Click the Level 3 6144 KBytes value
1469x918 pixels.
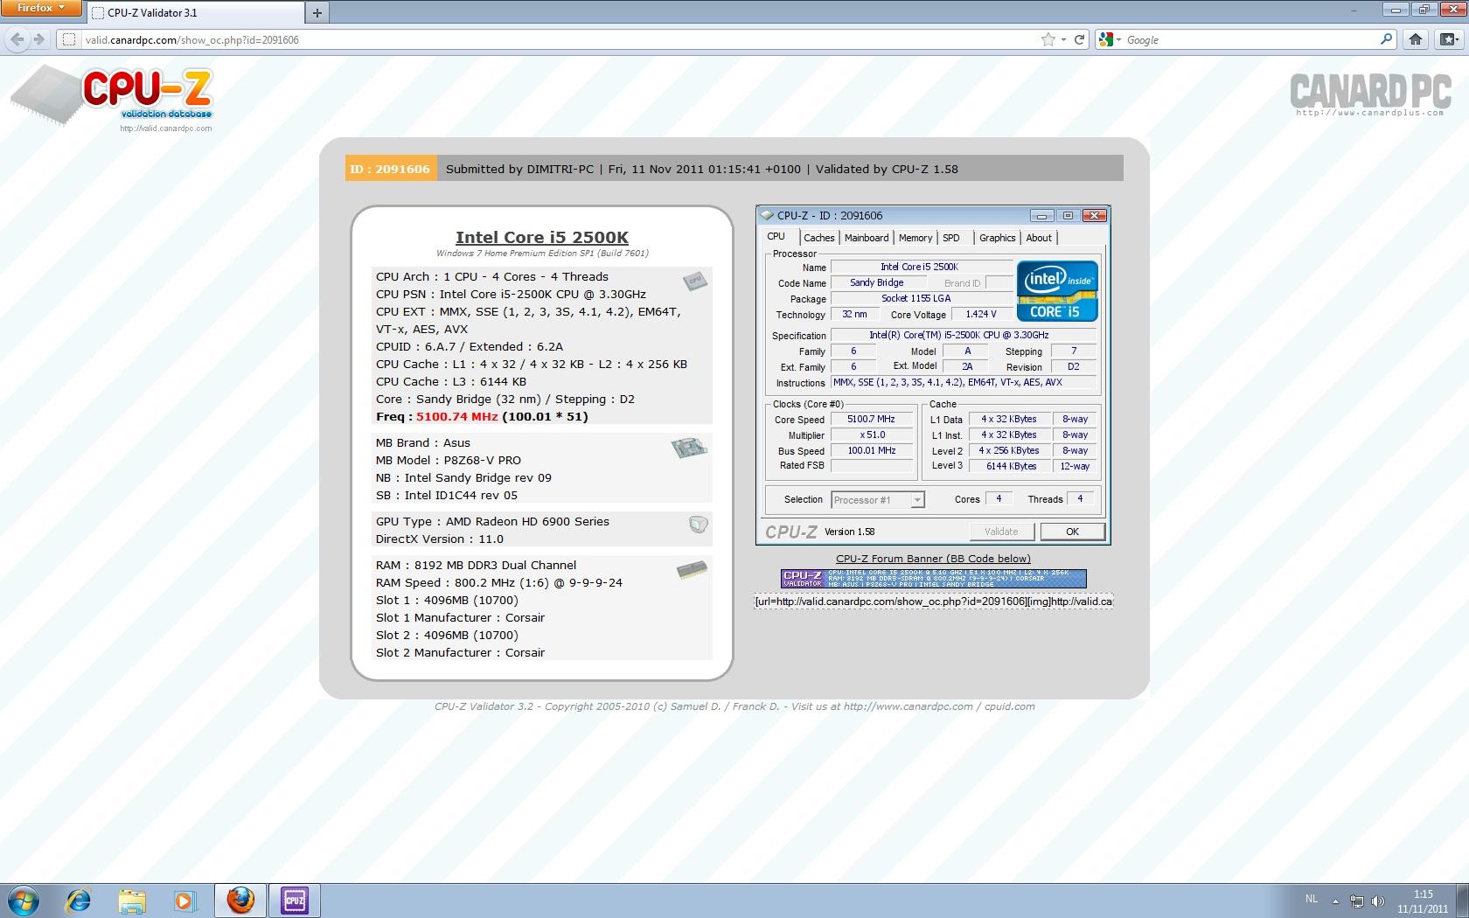pyautogui.click(x=1011, y=467)
